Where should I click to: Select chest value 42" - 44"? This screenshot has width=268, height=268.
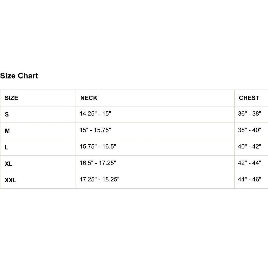[250, 163]
